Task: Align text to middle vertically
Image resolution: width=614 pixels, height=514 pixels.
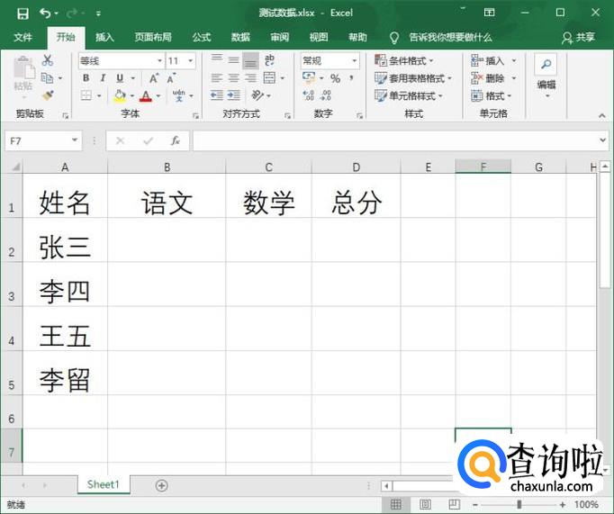Action: [x=233, y=59]
